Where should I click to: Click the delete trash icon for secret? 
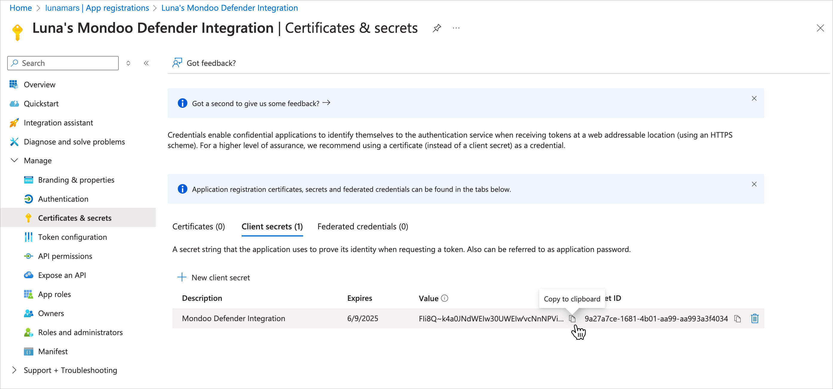point(755,318)
